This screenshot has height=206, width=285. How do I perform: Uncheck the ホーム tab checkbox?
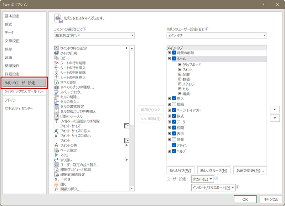point(174,59)
